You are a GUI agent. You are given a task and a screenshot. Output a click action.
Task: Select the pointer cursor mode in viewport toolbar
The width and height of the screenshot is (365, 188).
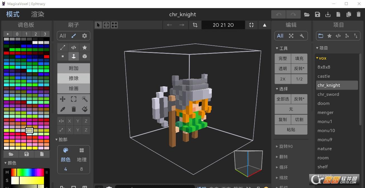(x=98, y=25)
